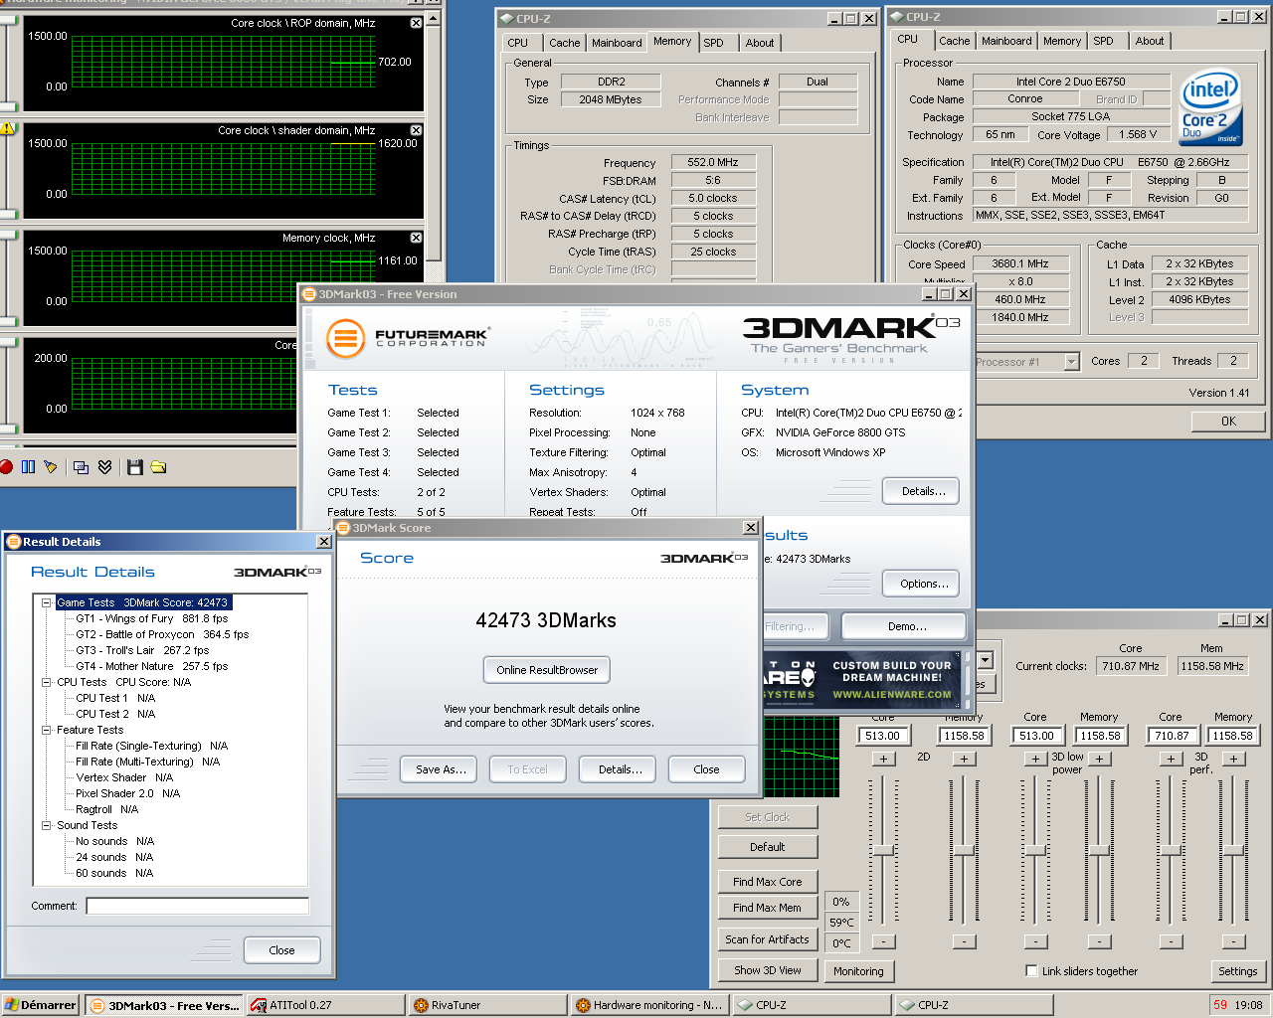Collapse the Game Tests tree node
1273x1018 pixels.
(46, 602)
